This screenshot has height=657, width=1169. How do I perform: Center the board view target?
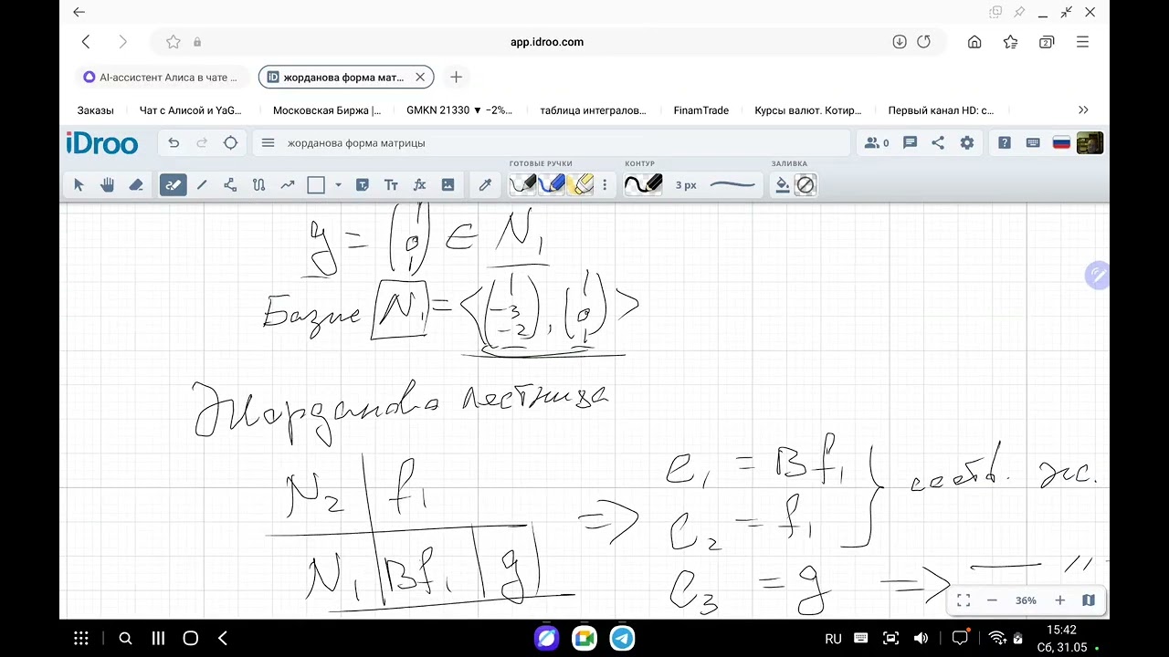coord(230,143)
